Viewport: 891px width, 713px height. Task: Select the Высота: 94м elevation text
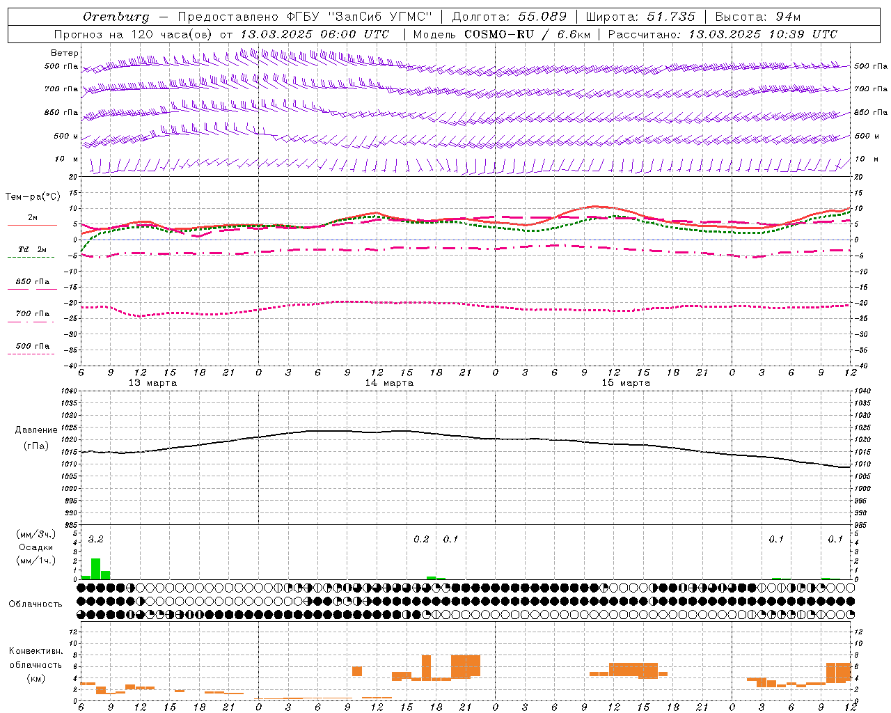(x=758, y=17)
